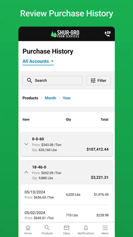Click the $1,976.45 purchase total
This screenshot has width=133, height=237.
click(x=101, y=195)
